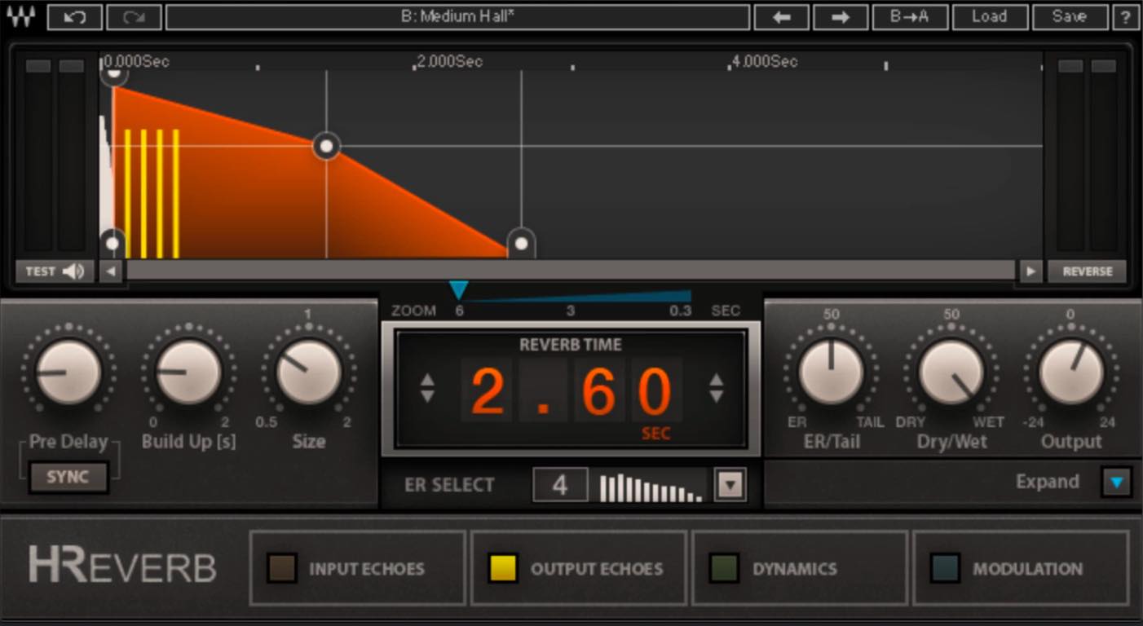The width and height of the screenshot is (1143, 626).
Task: Toggle MODULATION section indicator
Action: coord(946,568)
